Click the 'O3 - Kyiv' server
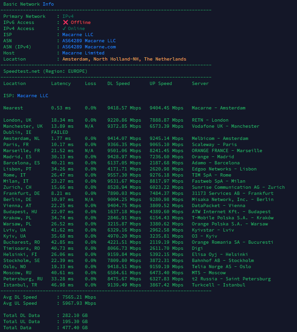297x332 pixels. (205, 236)
